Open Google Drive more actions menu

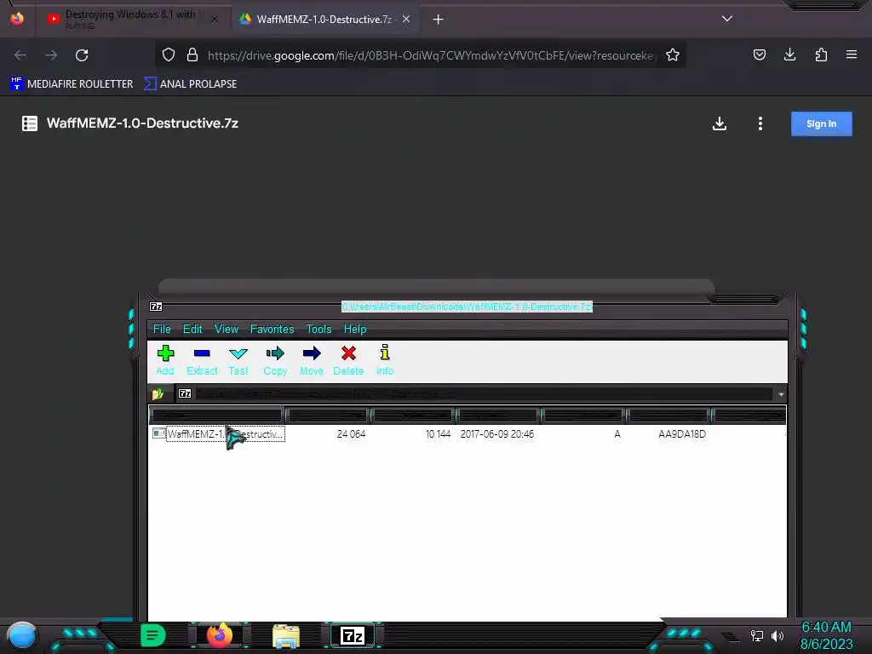click(x=760, y=123)
